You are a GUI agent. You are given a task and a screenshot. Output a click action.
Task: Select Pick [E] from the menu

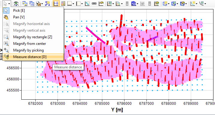pyautogui.click(x=33, y=11)
